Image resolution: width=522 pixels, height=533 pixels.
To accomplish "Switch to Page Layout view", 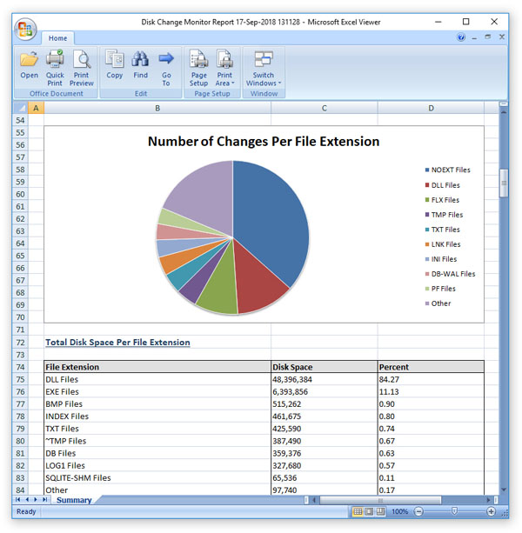I will 369,511.
